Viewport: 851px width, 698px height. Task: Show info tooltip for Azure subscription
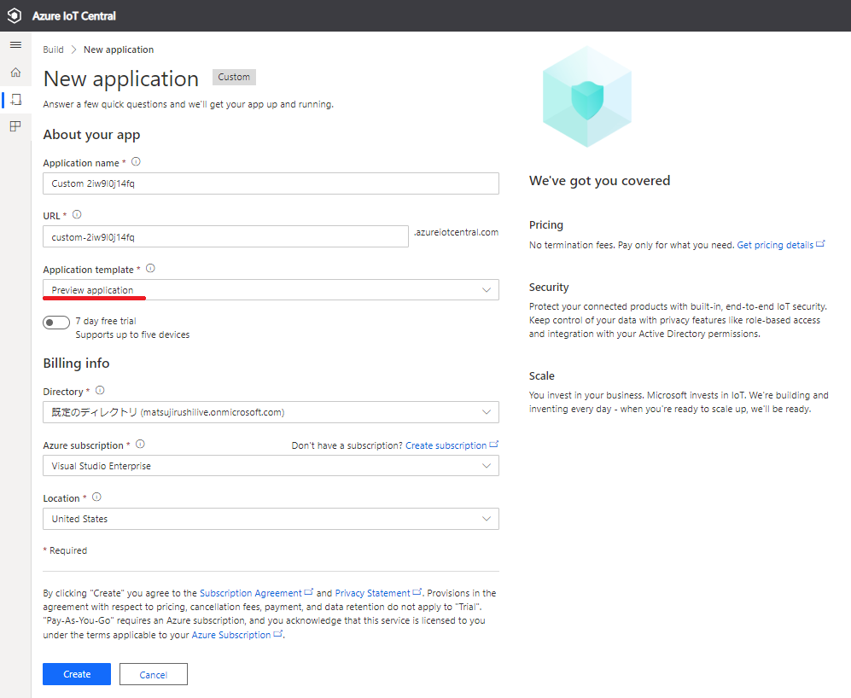pos(140,444)
